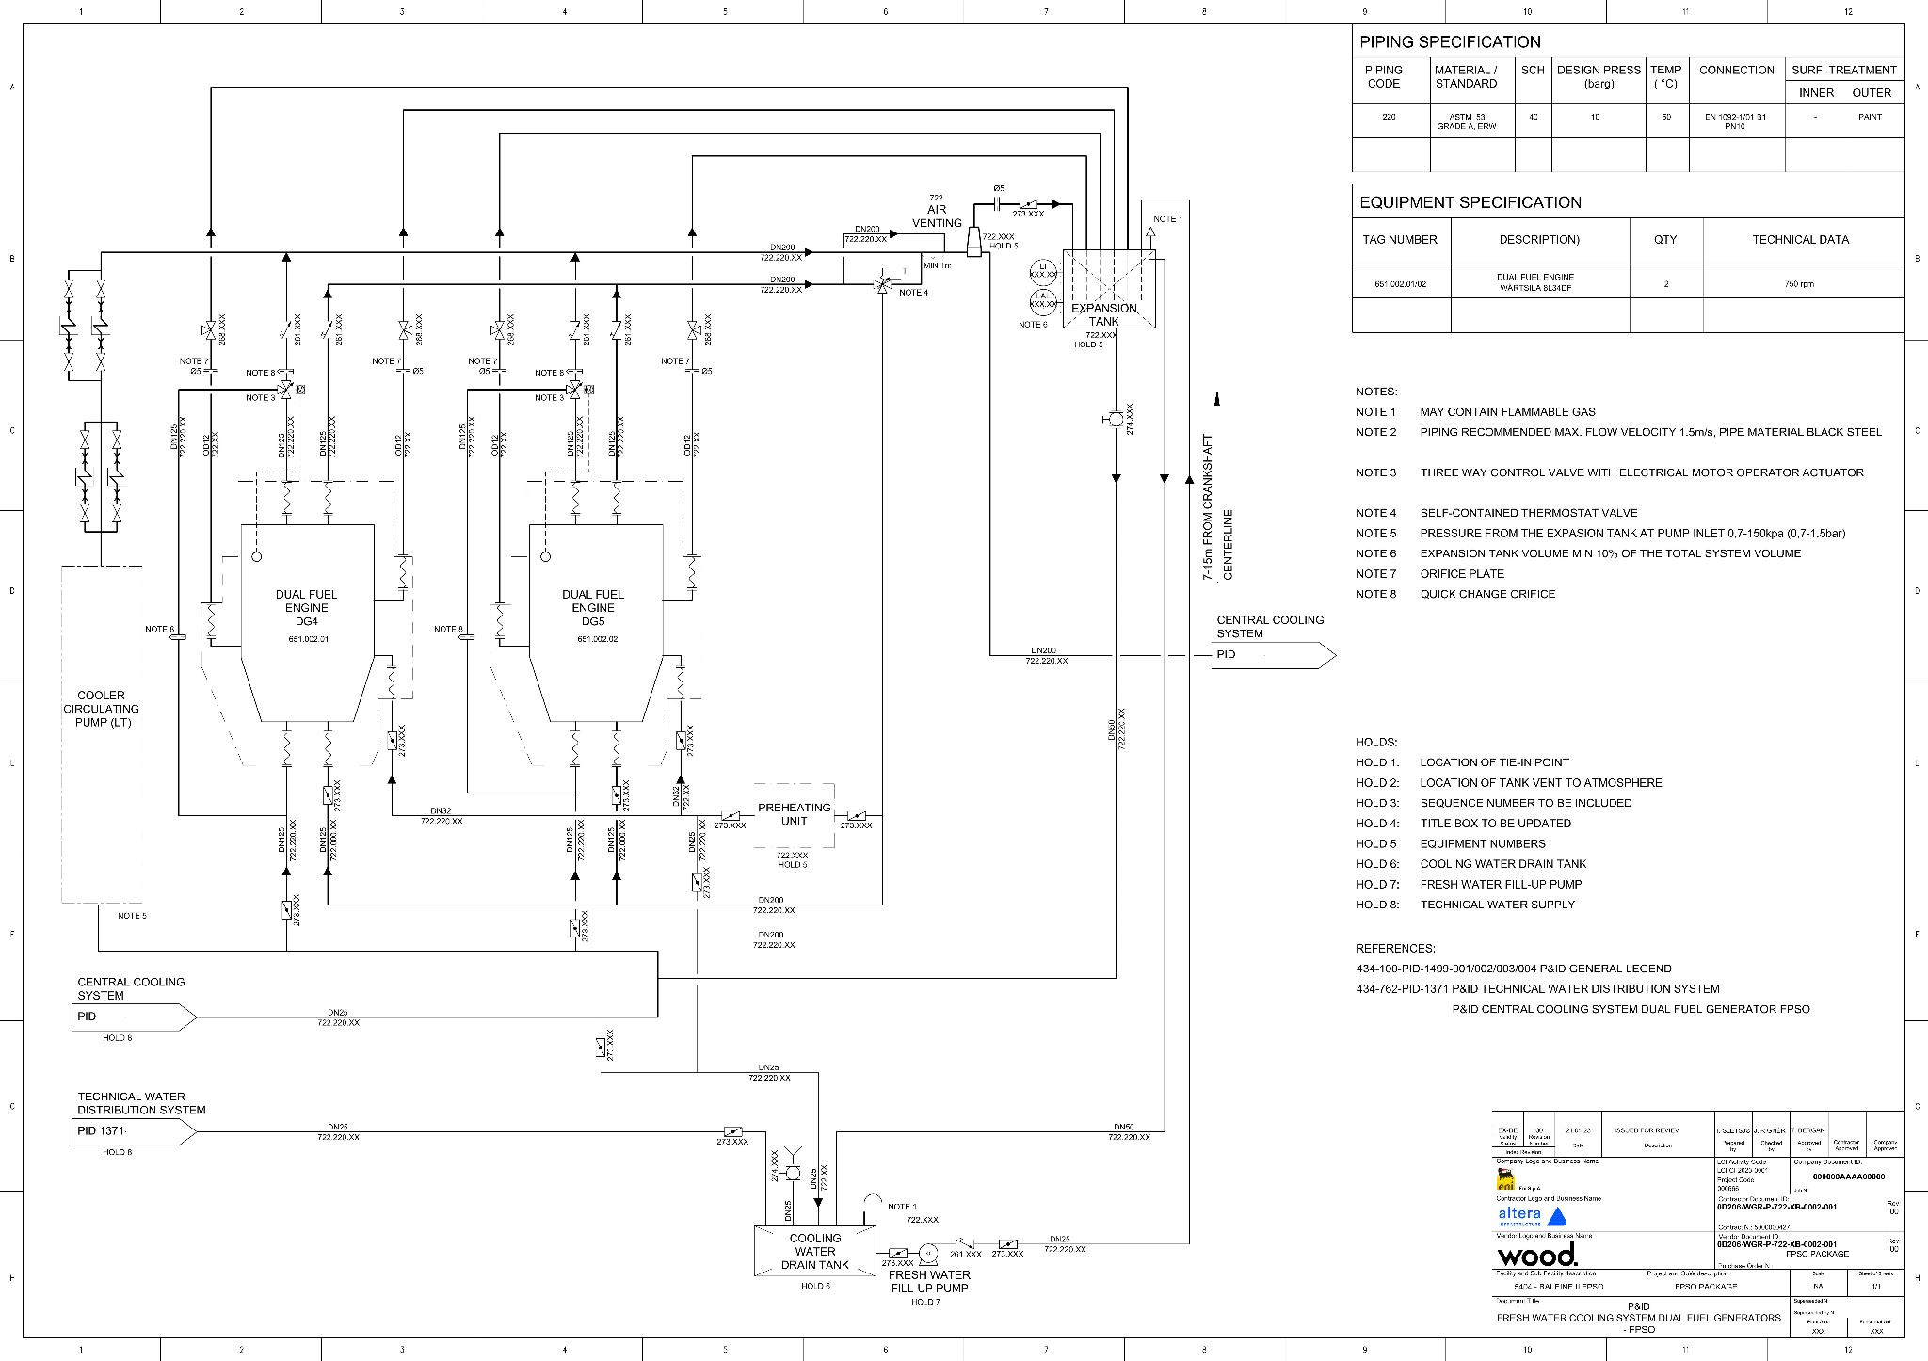
Task: Click HOLD 5 EQUIPMENT NUMBERS text
Action: (1483, 843)
